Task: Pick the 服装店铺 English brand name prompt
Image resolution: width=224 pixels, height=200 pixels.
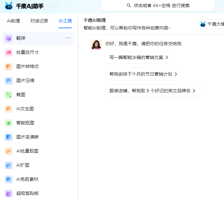Action: click(x=152, y=91)
